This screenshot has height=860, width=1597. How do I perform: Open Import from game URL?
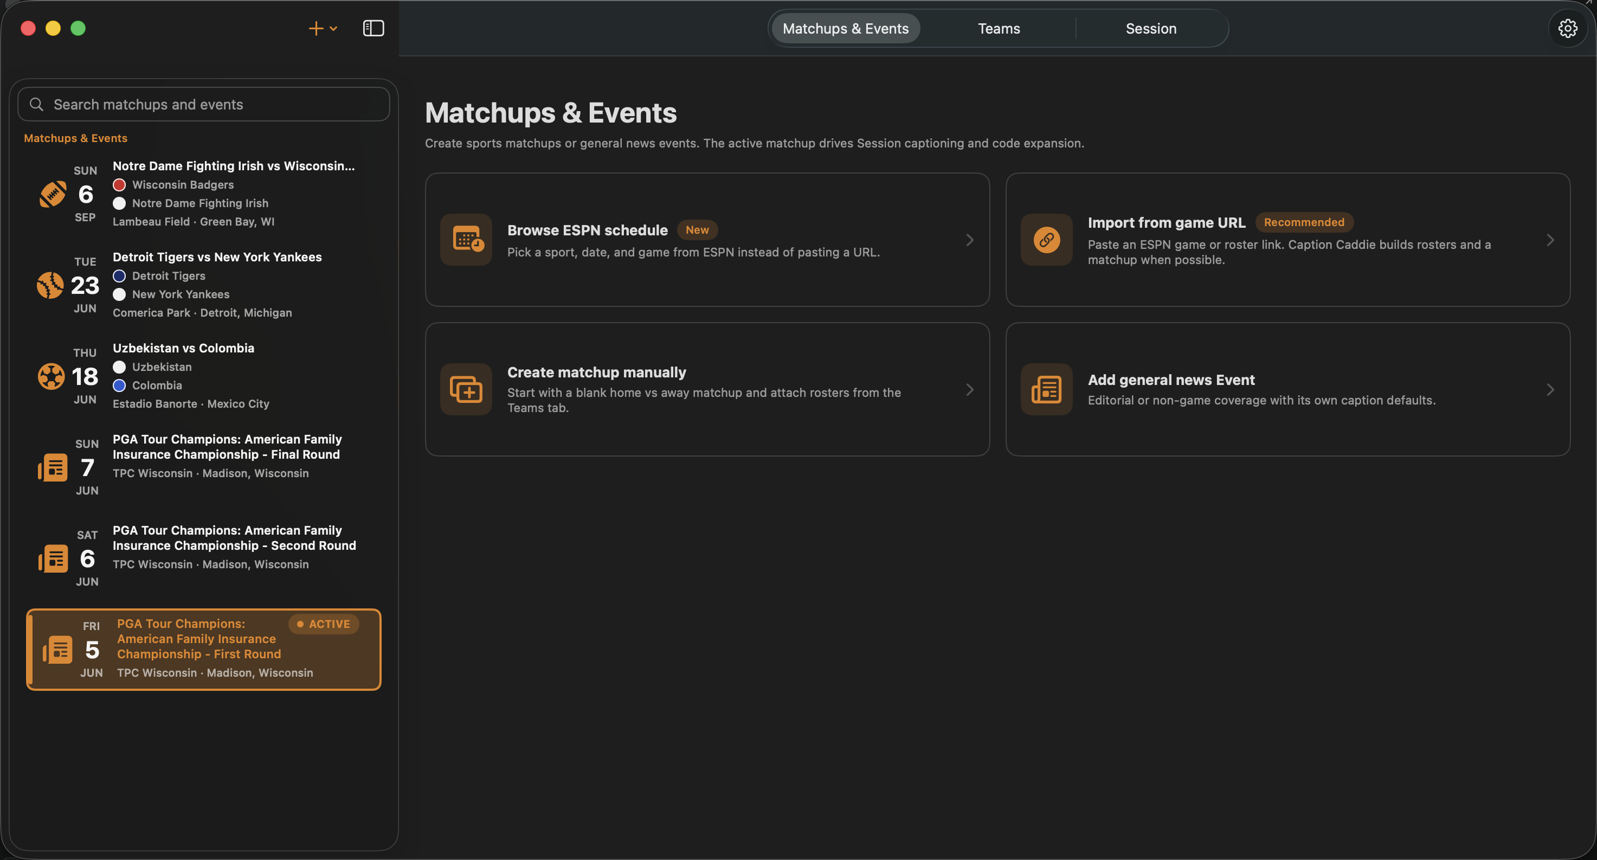[x=1287, y=239]
